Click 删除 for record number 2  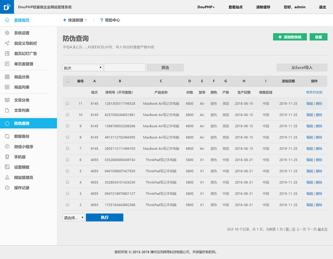point(319,205)
